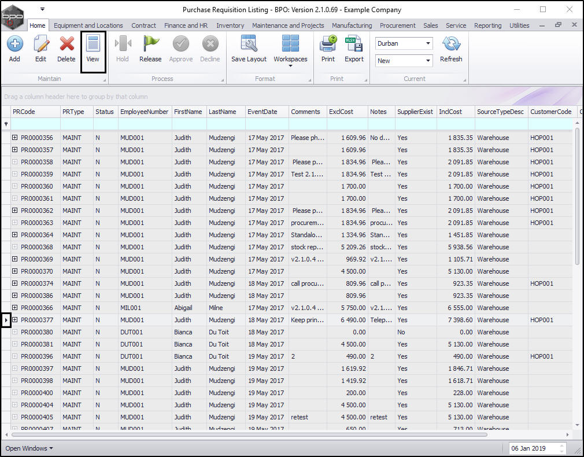Click the Edit pencil icon
This screenshot has width=584, height=457.
pyautogui.click(x=41, y=44)
